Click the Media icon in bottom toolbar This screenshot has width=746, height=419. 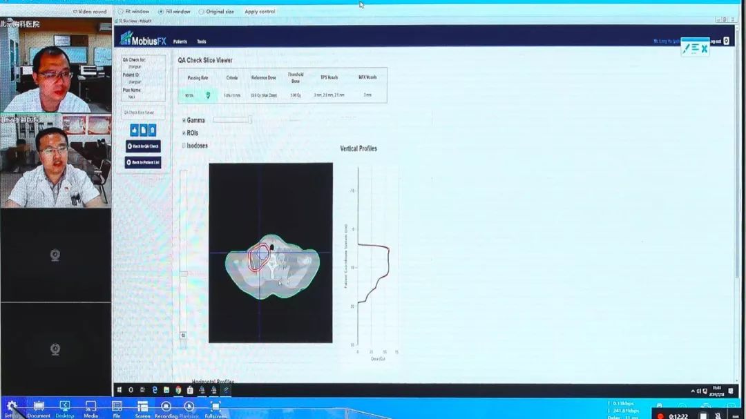point(90,407)
